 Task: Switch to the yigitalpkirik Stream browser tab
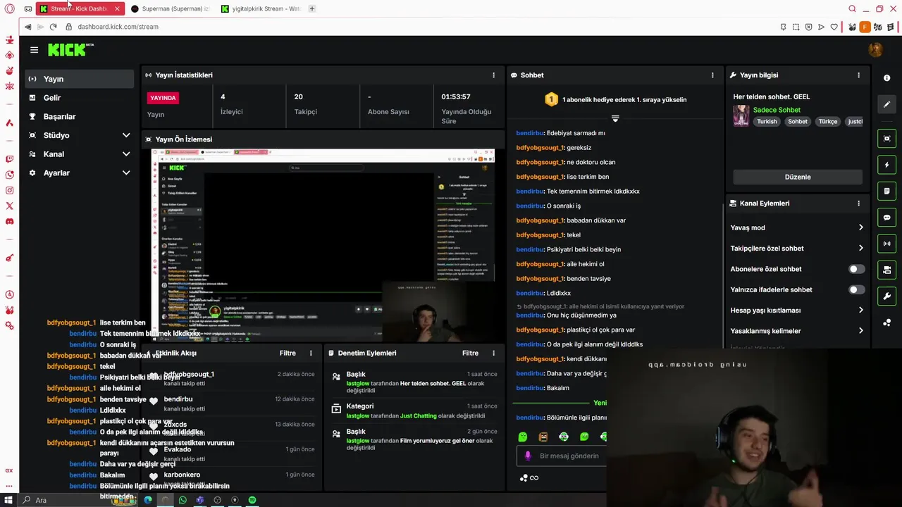(x=260, y=8)
